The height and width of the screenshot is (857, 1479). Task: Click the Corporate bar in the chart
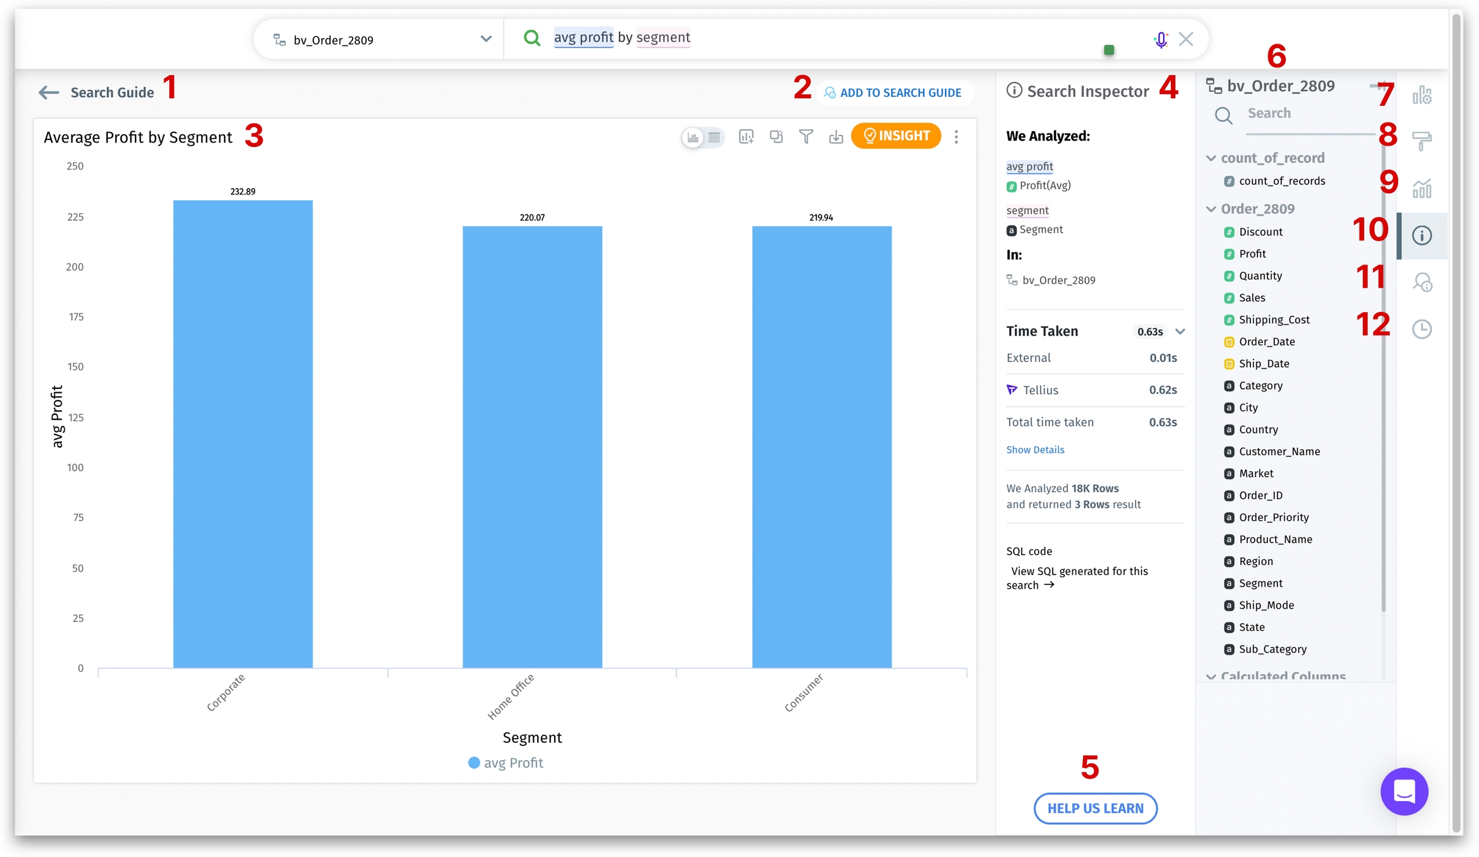[243, 433]
